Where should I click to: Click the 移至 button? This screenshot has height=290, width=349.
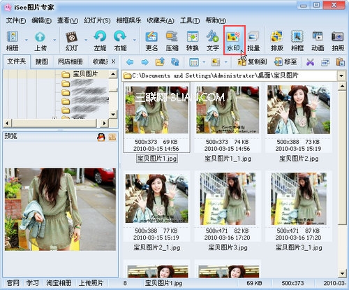pos(285,62)
